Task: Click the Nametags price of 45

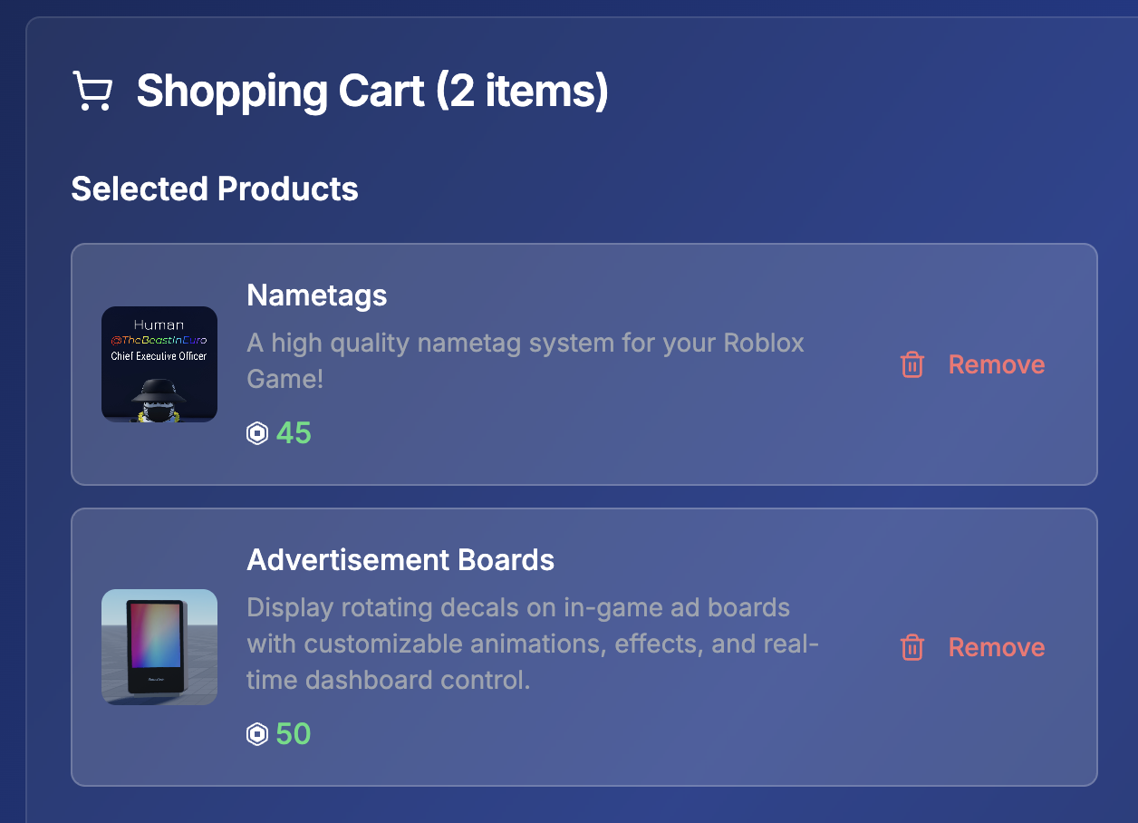Action: (294, 433)
